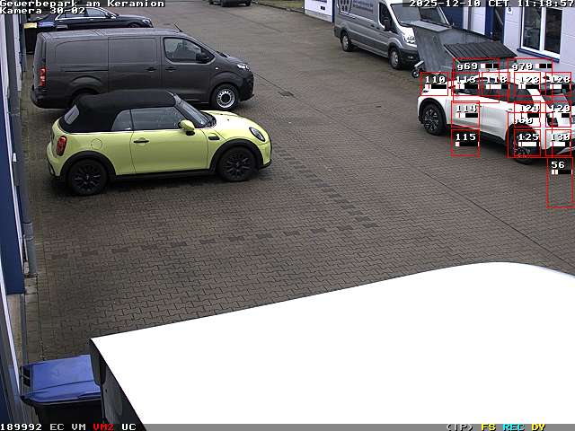Click the 189992 frame counter
The image size is (575, 431).
pos(21,427)
